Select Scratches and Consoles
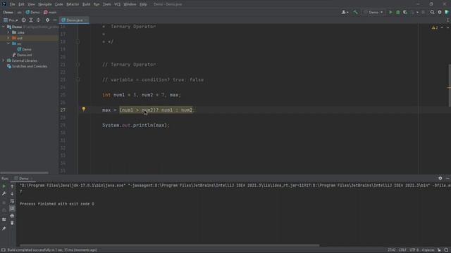The height and width of the screenshot is (253, 451). point(27,66)
